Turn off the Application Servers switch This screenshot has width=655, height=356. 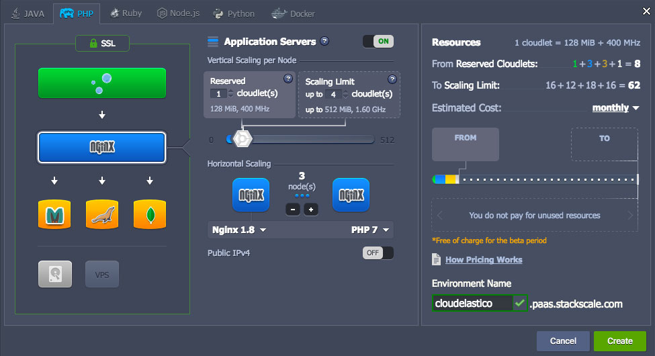[378, 42]
